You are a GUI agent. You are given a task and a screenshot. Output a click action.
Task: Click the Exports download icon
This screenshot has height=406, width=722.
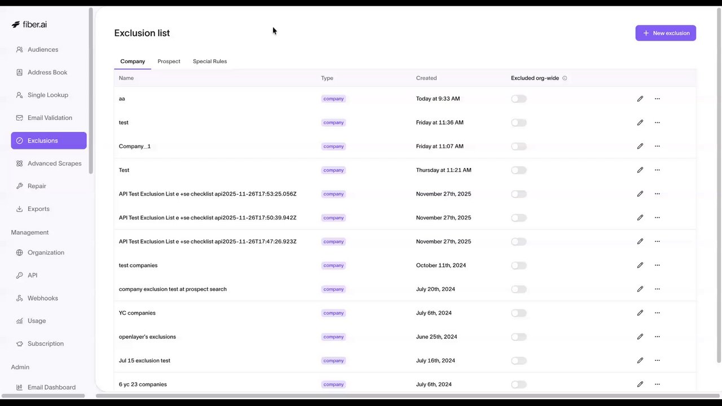pos(20,209)
